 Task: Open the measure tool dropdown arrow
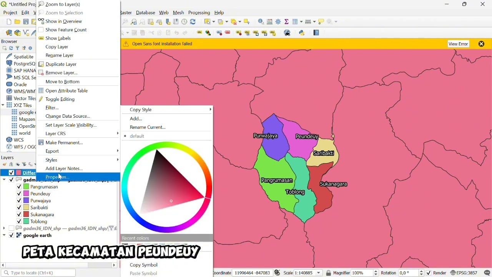click(x=314, y=22)
